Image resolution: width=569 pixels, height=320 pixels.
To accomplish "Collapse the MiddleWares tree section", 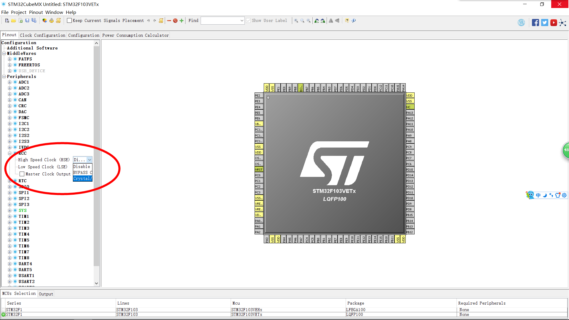I will [x=4, y=54].
